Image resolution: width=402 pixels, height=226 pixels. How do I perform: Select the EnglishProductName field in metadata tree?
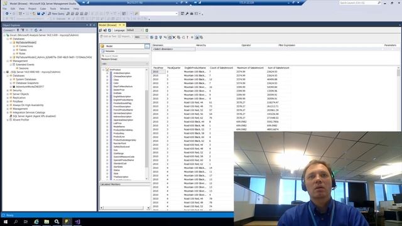pos(123,100)
